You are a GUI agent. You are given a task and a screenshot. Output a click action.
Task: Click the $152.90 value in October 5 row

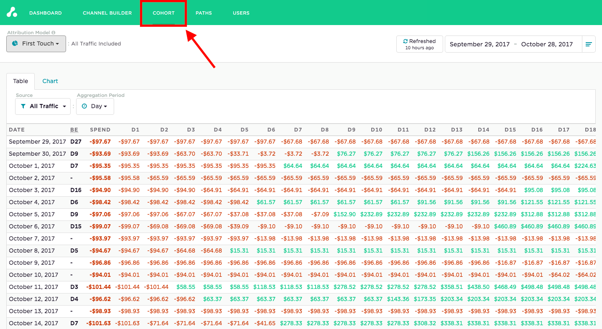(345, 214)
